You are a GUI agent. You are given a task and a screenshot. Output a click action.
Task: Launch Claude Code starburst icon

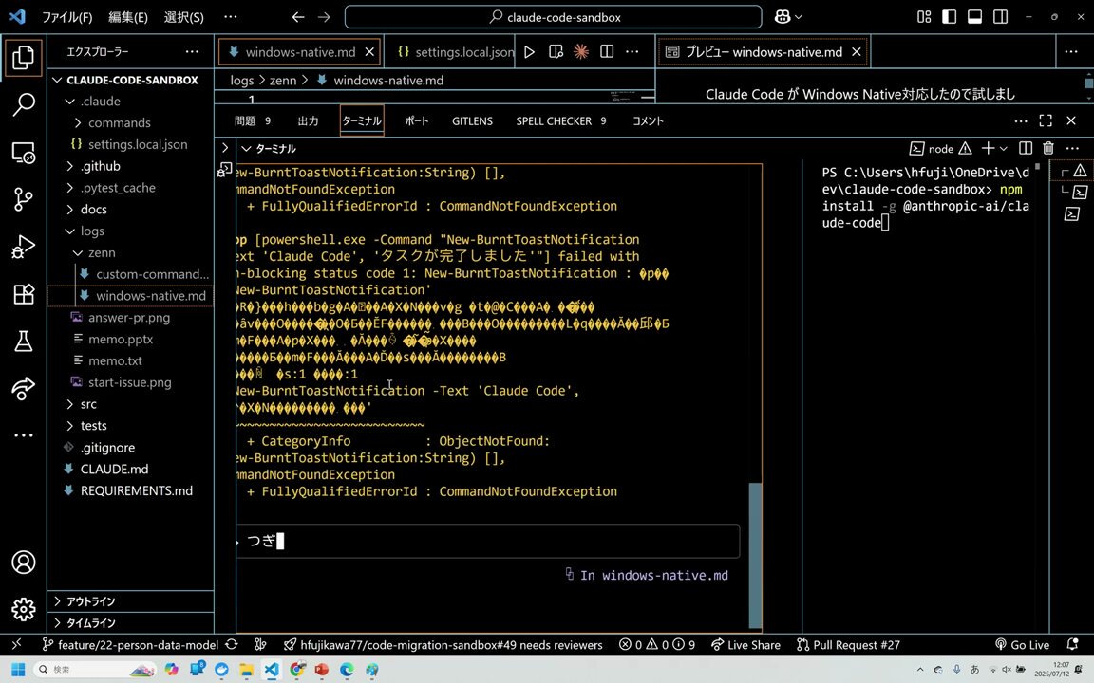(x=580, y=51)
